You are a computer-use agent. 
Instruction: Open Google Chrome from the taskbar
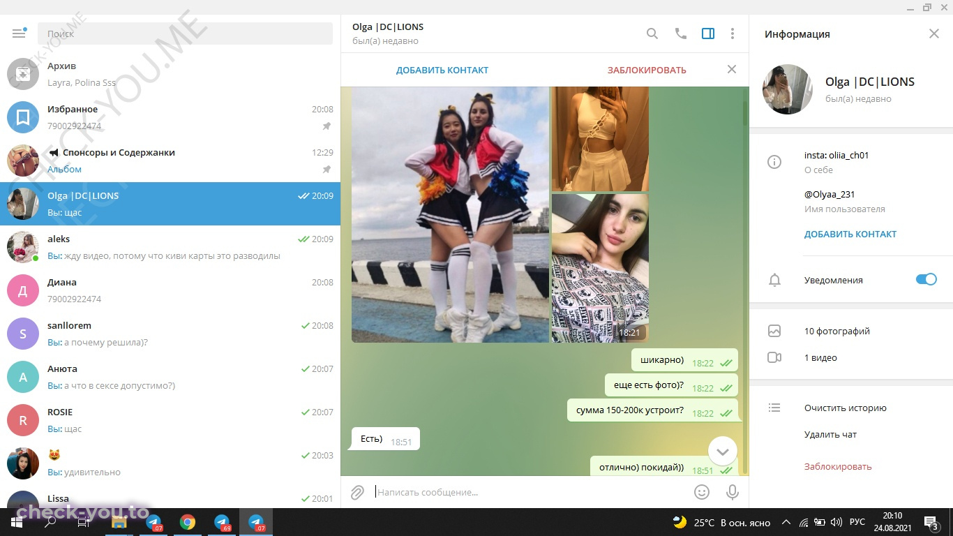pos(188,522)
